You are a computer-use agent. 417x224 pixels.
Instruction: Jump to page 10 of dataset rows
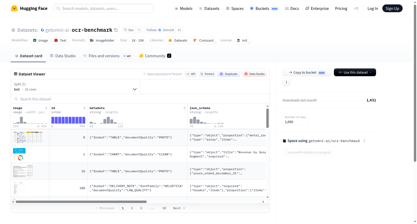point(164,208)
